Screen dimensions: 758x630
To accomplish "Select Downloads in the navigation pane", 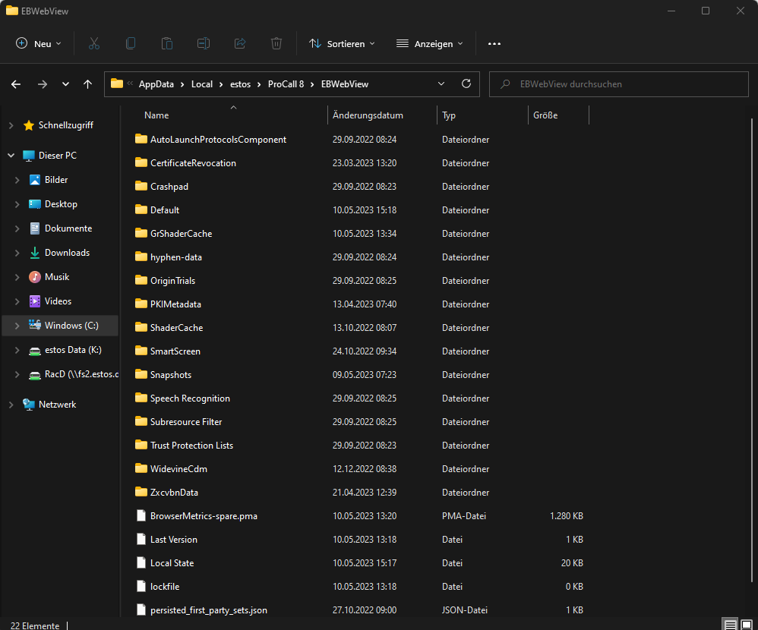I will click(67, 253).
